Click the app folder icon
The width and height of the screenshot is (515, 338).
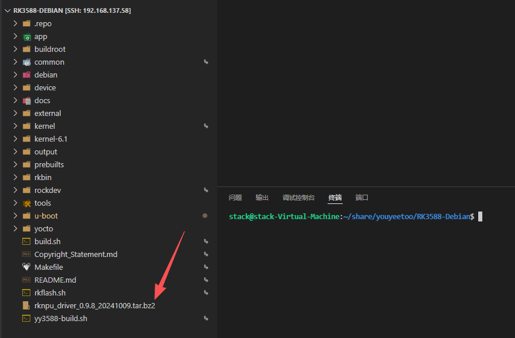pos(27,37)
